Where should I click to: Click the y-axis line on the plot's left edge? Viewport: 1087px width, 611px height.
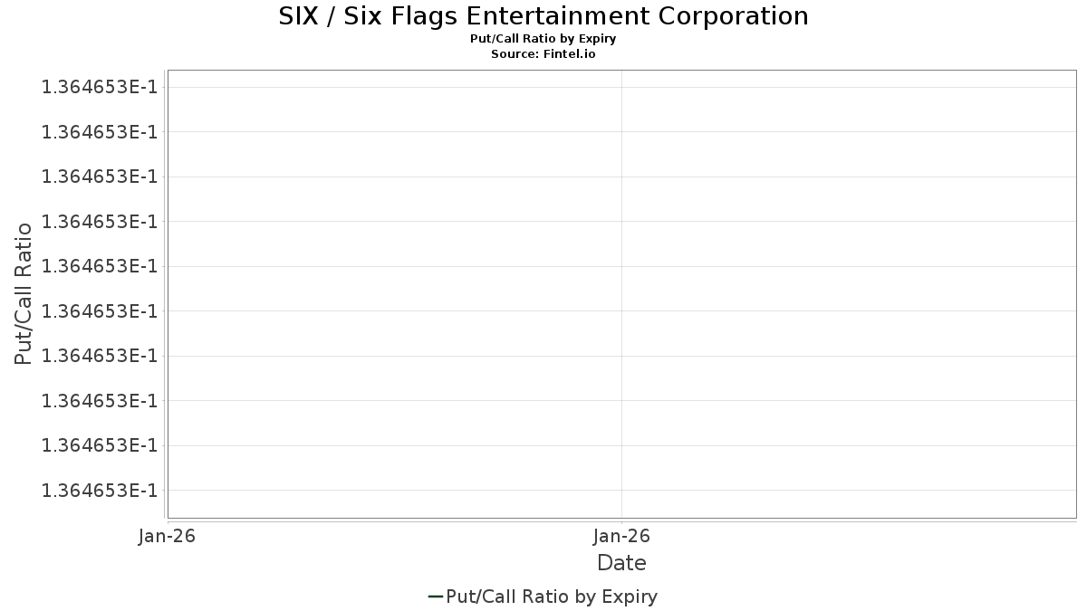coord(168,294)
